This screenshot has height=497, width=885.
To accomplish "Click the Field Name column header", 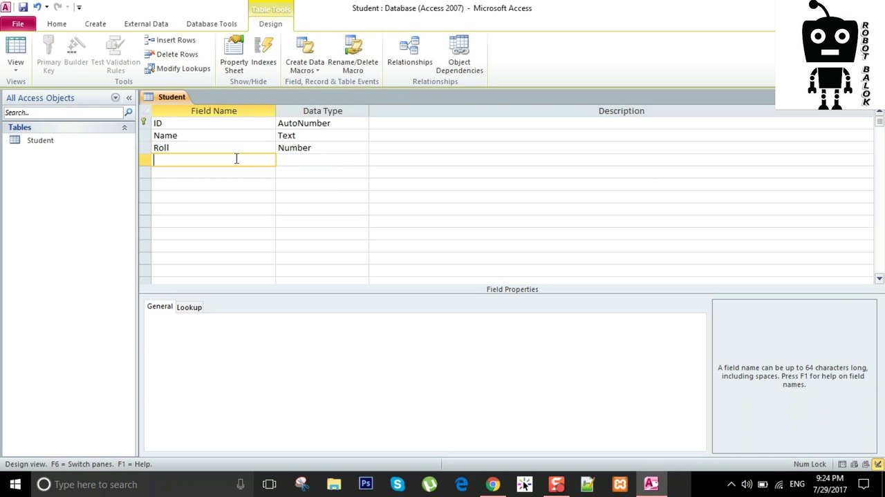I will click(x=214, y=110).
